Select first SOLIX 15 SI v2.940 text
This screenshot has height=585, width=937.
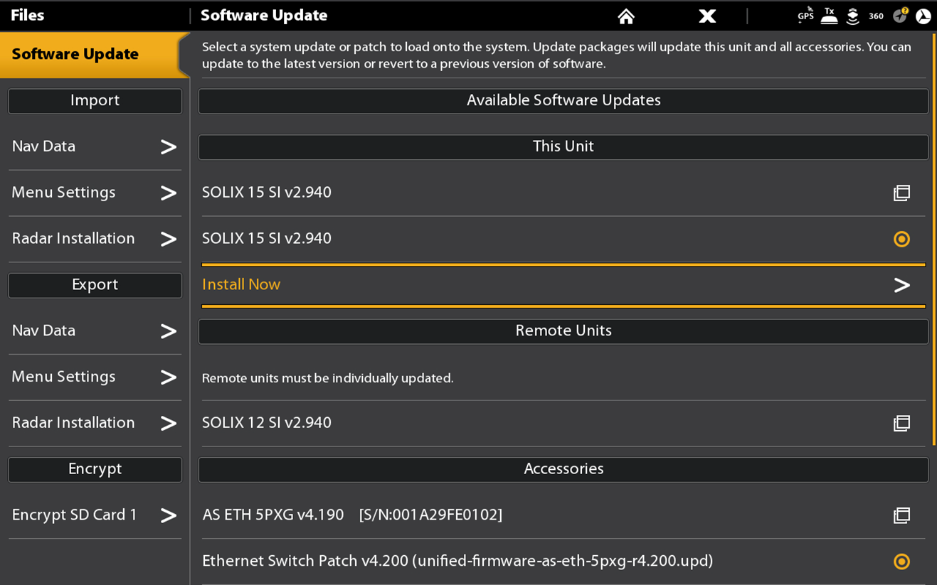[x=267, y=193]
